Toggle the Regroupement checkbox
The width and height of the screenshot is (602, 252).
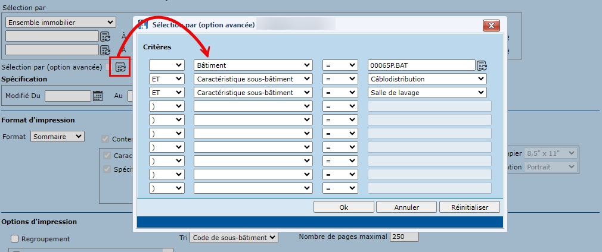pyautogui.click(x=15, y=238)
